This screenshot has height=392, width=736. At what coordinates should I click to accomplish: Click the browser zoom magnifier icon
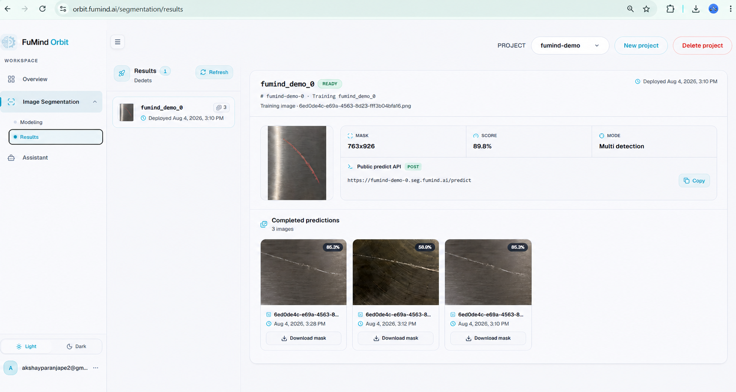[630, 9]
